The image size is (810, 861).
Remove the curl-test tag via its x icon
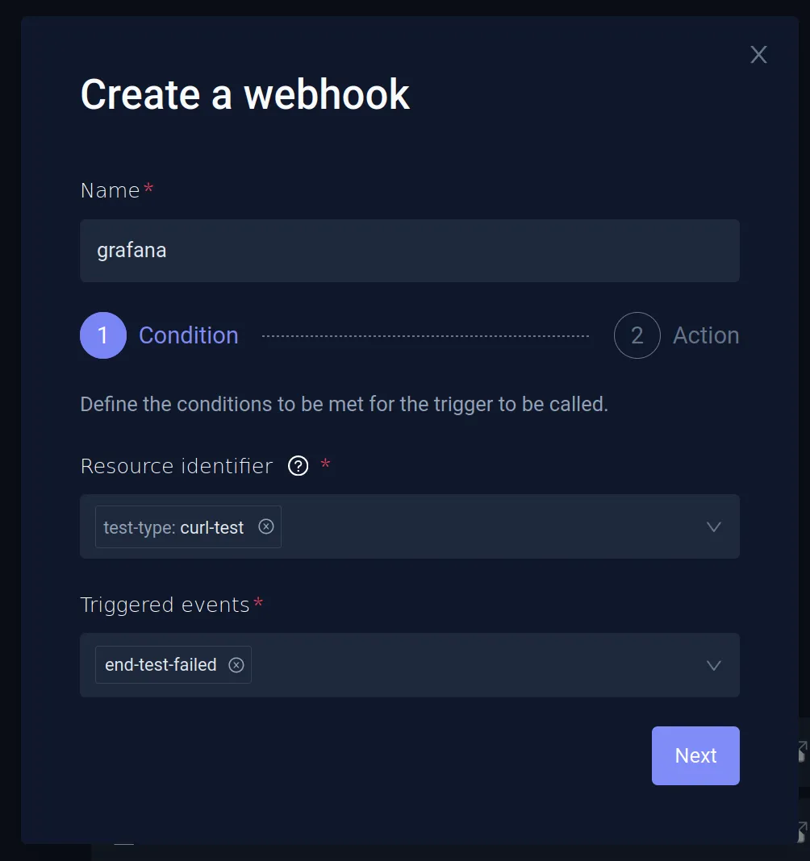click(x=266, y=526)
